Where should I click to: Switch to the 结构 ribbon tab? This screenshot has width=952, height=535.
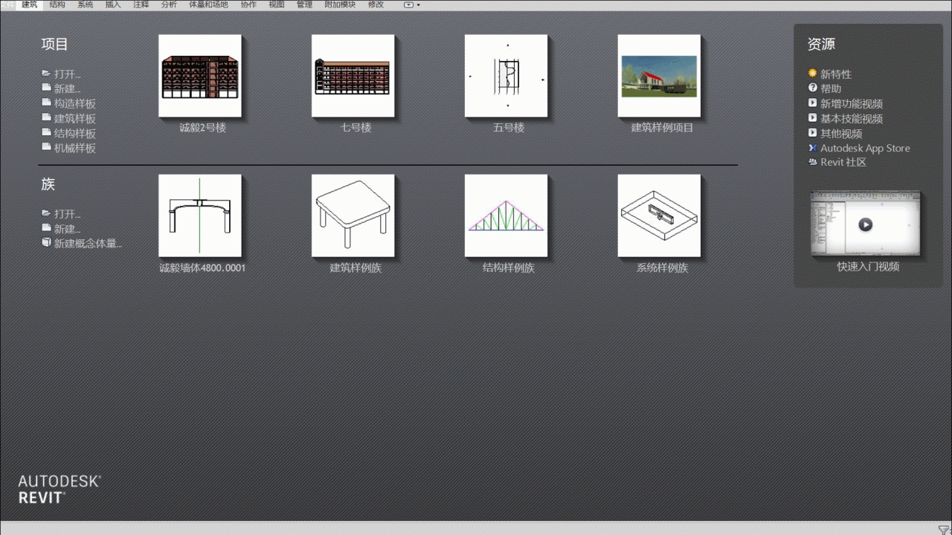click(57, 4)
